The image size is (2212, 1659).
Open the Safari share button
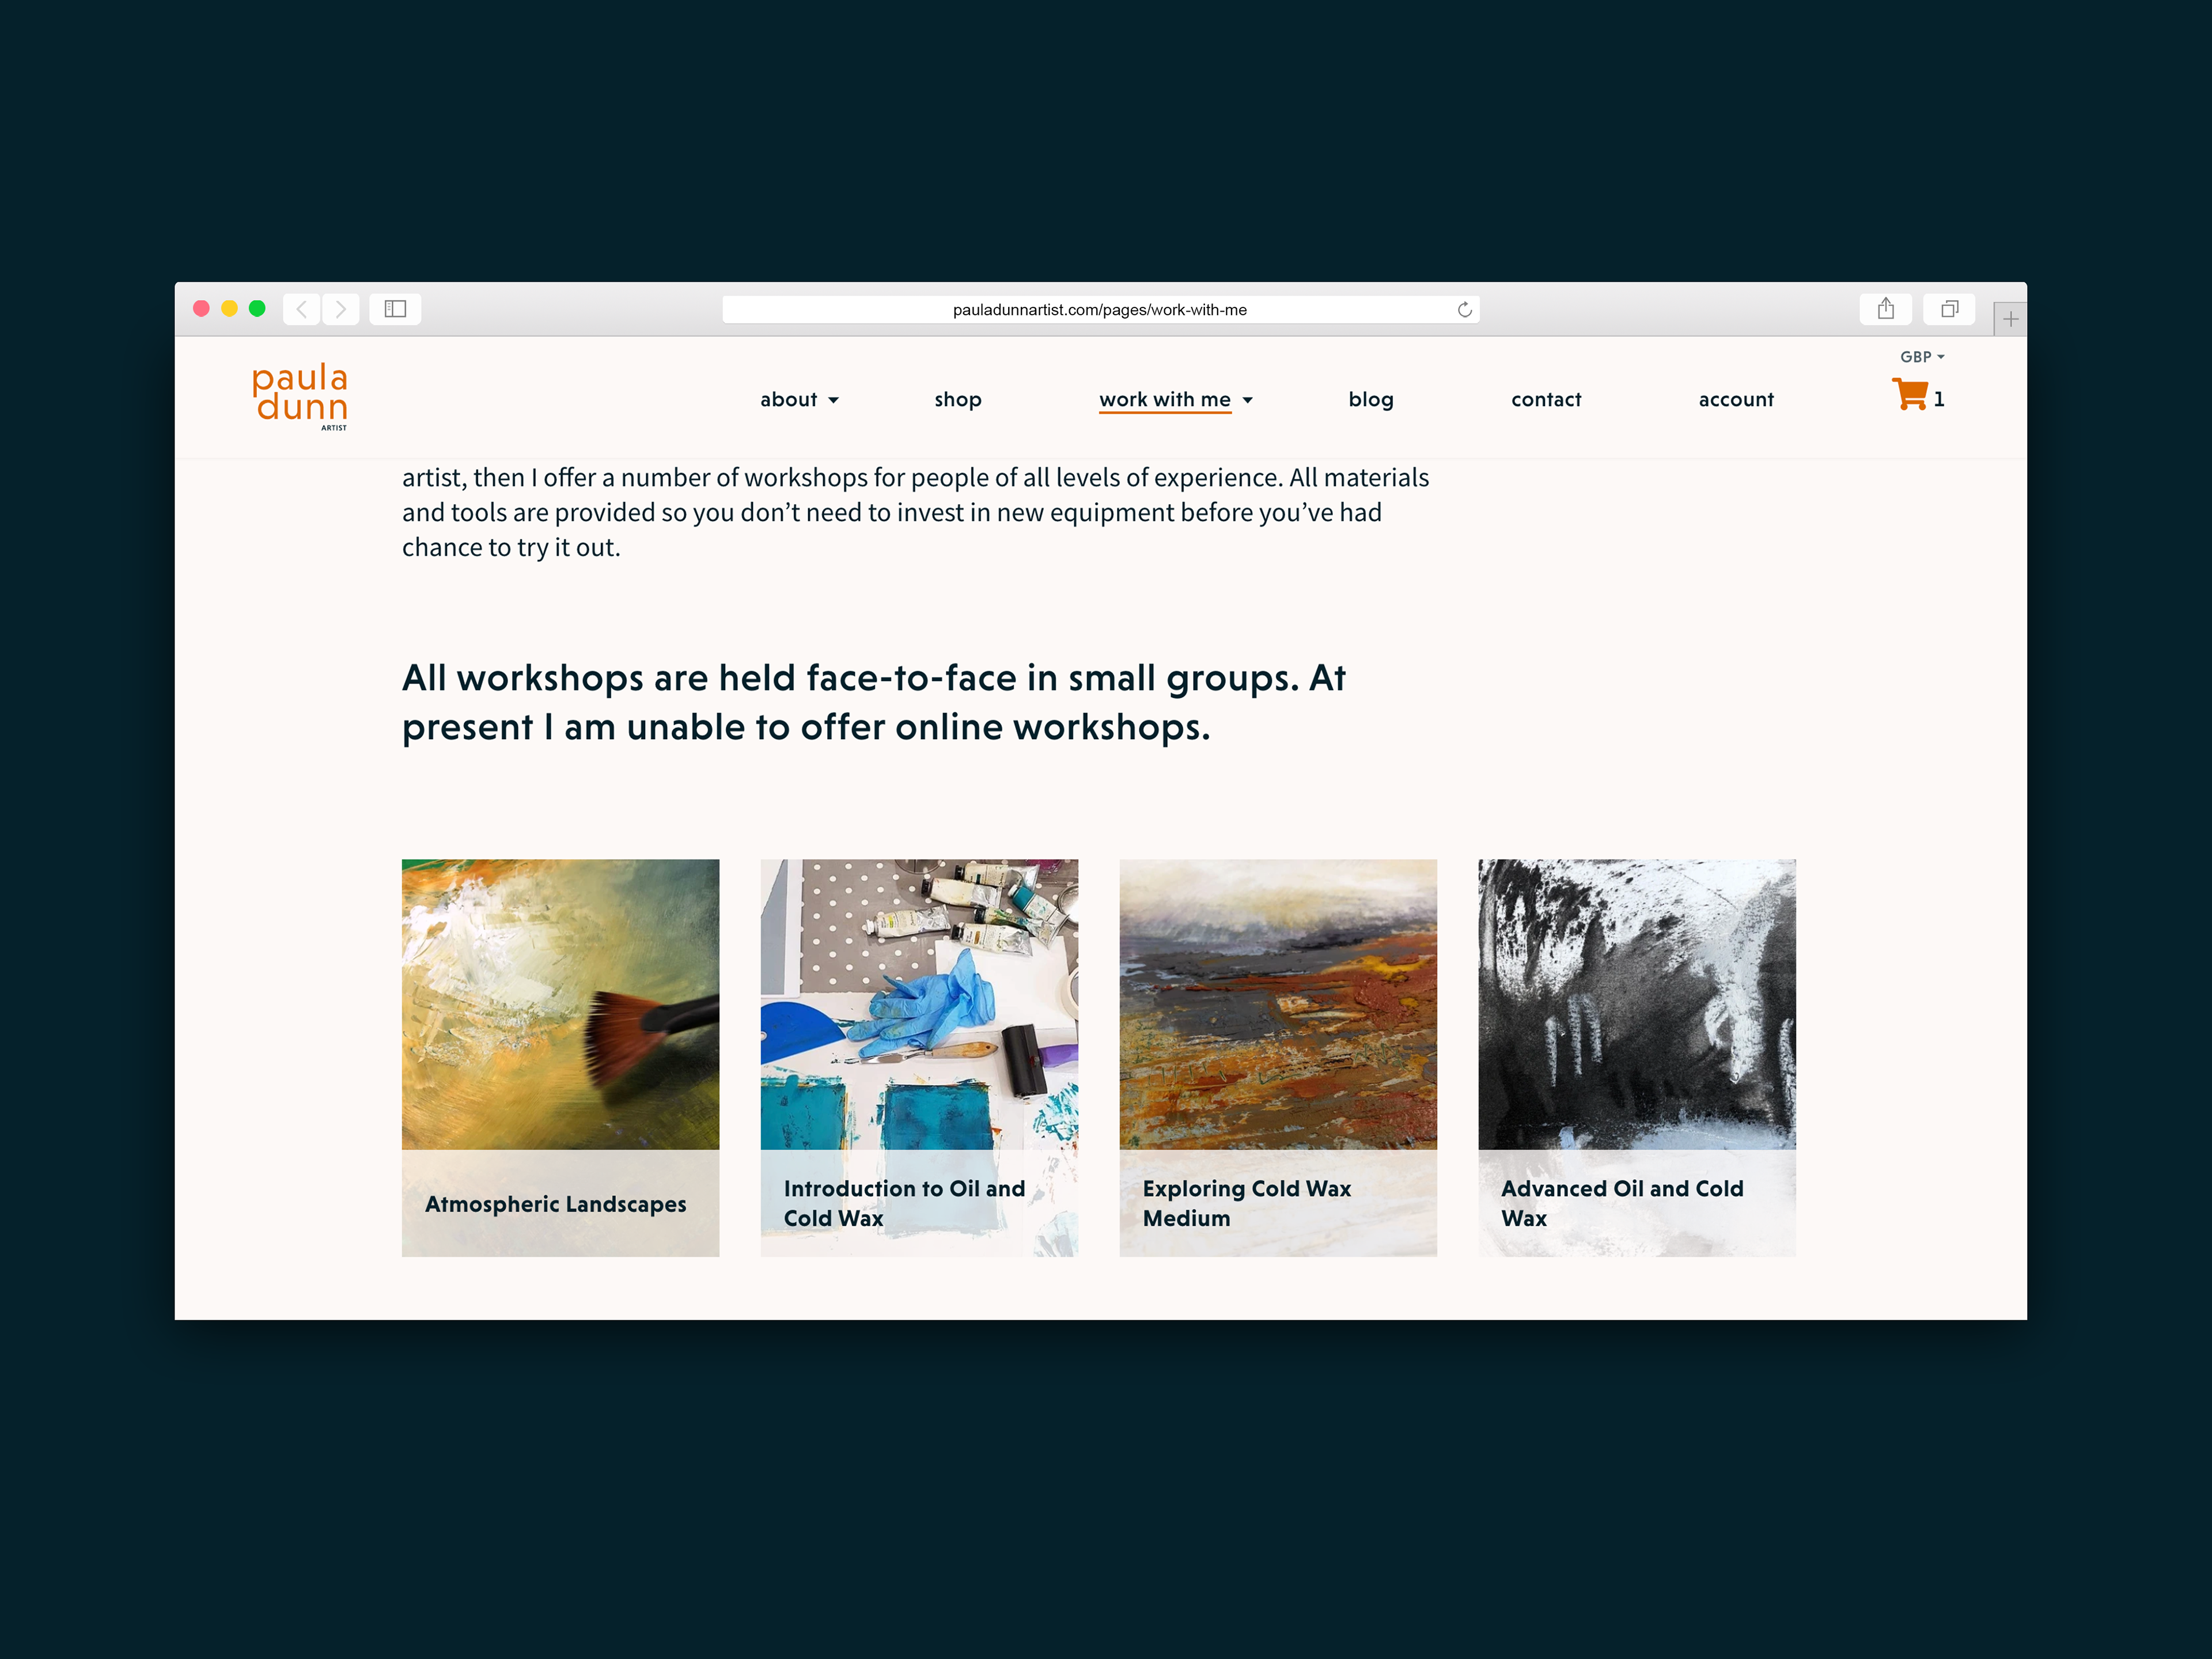pyautogui.click(x=1885, y=309)
